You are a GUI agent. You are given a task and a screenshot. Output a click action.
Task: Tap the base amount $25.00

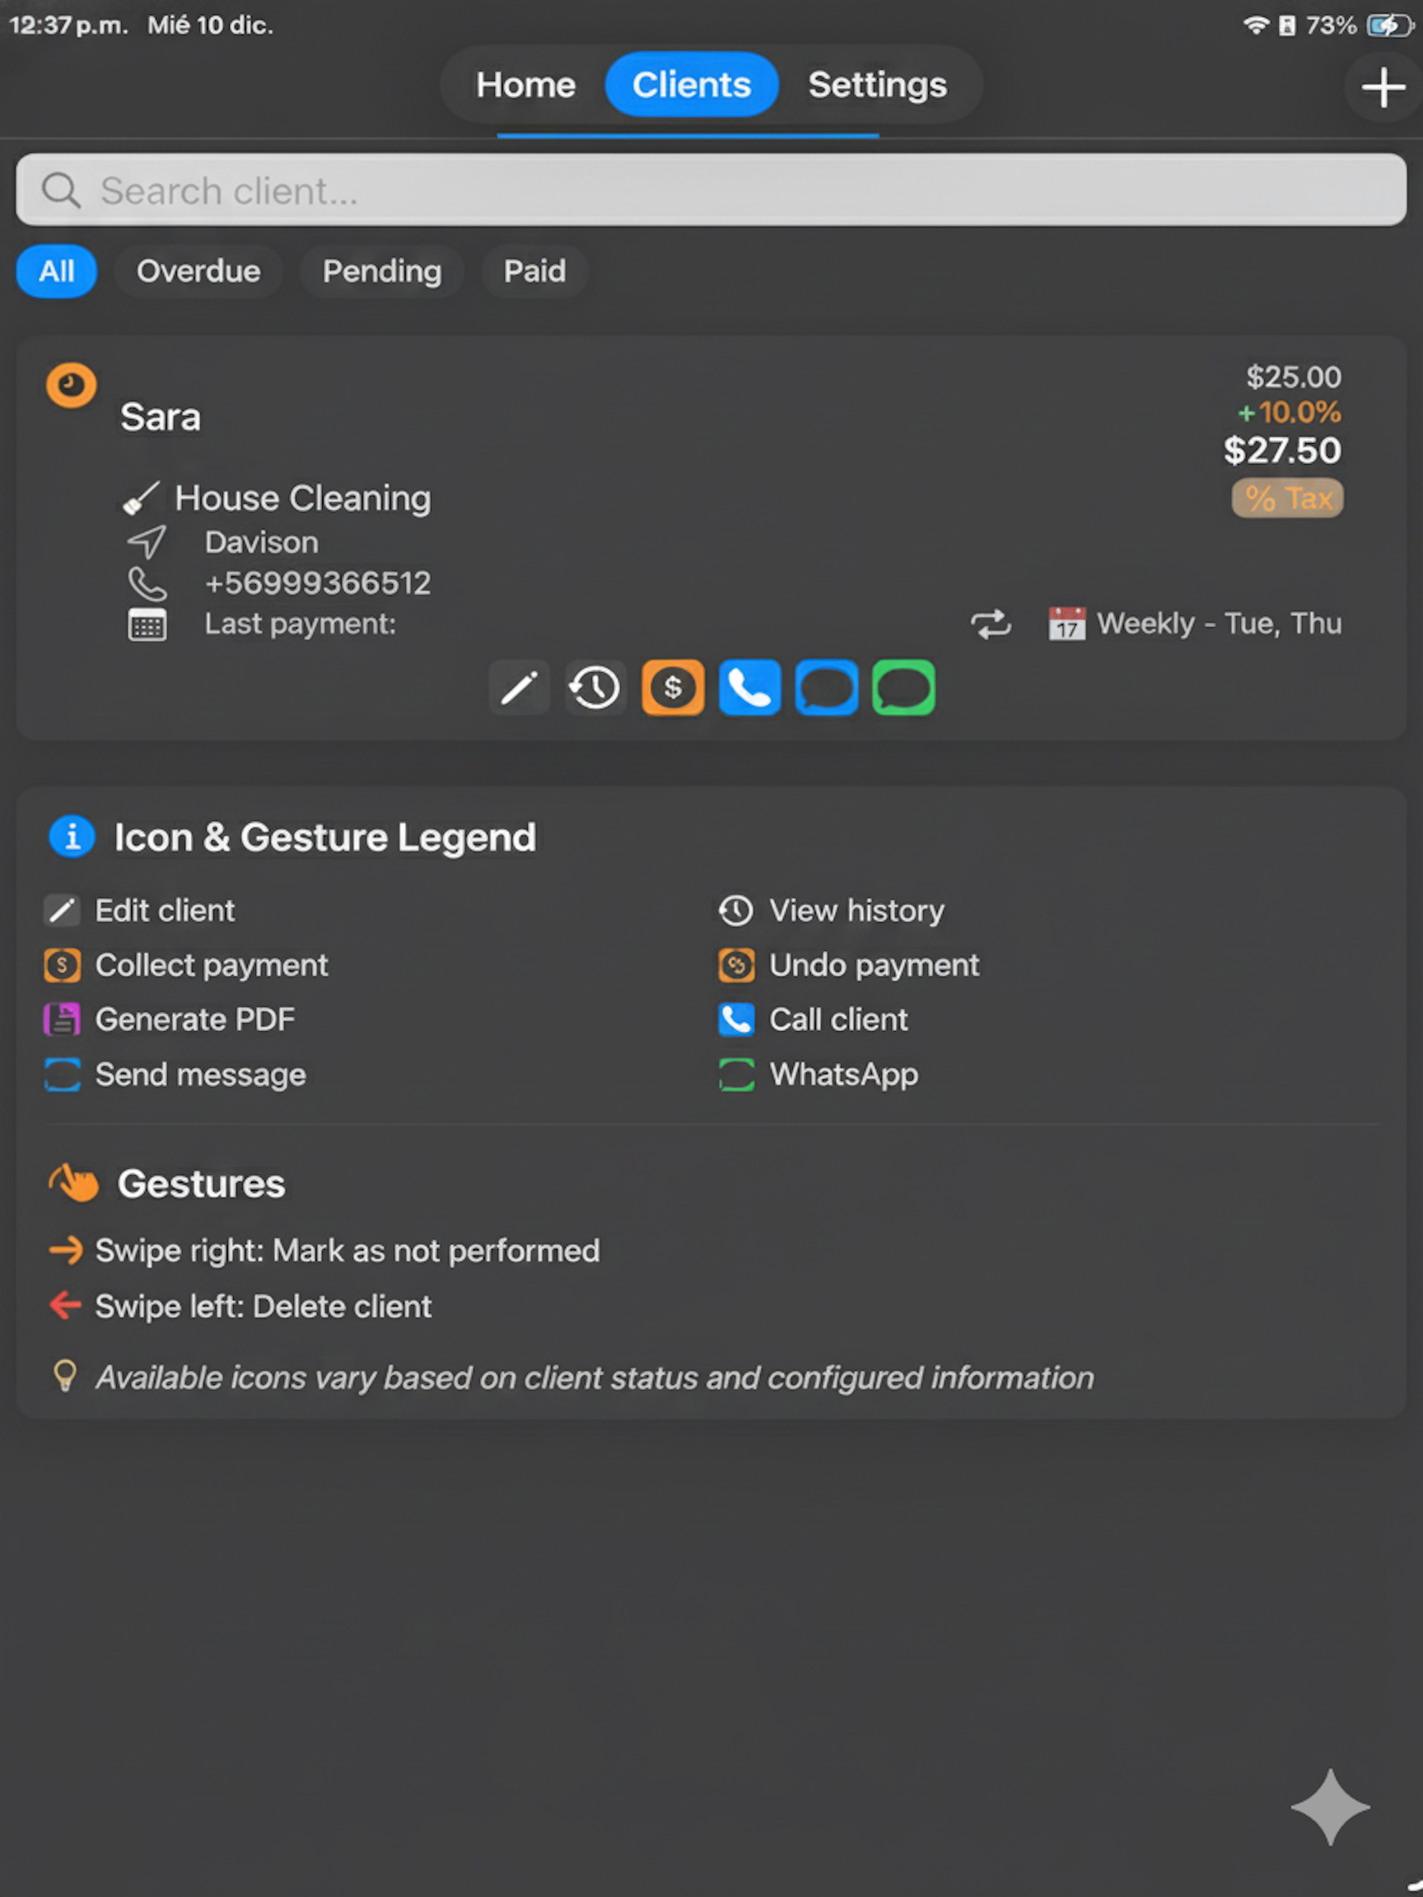(1293, 376)
